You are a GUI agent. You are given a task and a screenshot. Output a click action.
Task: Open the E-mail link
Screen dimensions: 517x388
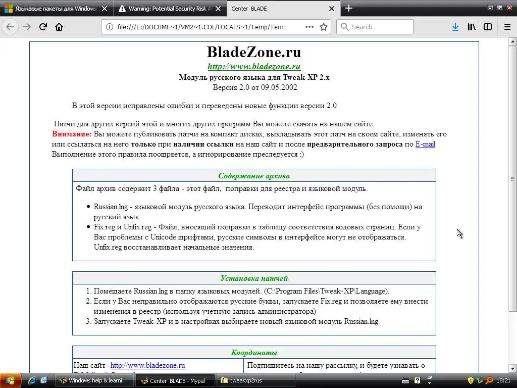[x=425, y=144]
